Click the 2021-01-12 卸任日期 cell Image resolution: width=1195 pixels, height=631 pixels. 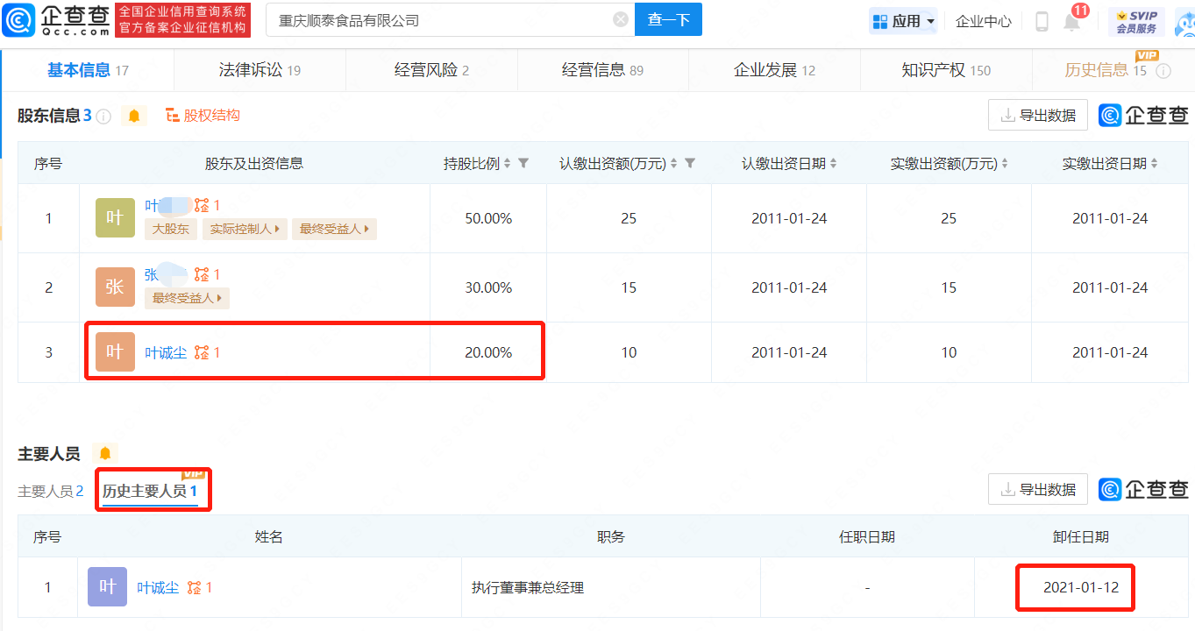[1081, 587]
